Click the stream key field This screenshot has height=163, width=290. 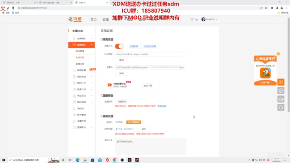pyautogui.click(x=150, y=67)
